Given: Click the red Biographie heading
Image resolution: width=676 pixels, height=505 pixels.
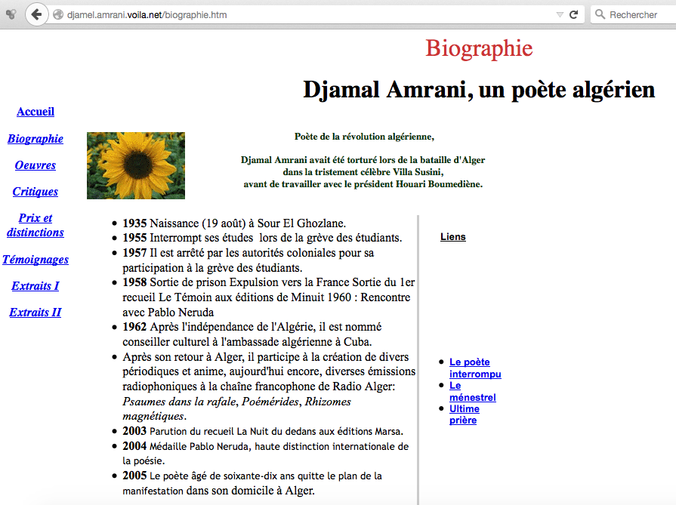Looking at the screenshot, I should pyautogui.click(x=479, y=48).
